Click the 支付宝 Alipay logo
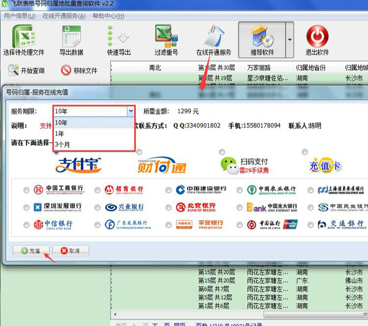The image size is (368, 326). click(78, 165)
